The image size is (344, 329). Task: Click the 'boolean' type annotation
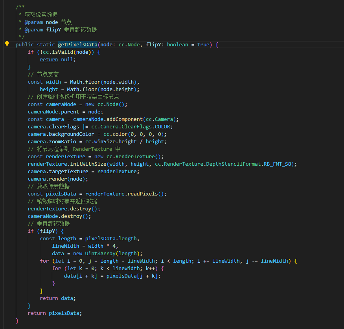(x=177, y=45)
